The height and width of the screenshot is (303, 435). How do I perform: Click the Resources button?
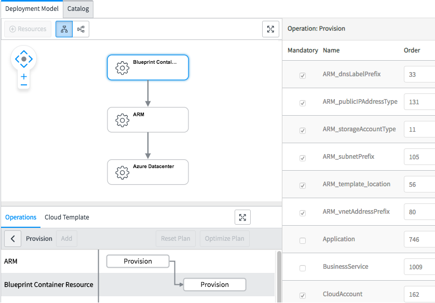tap(28, 29)
